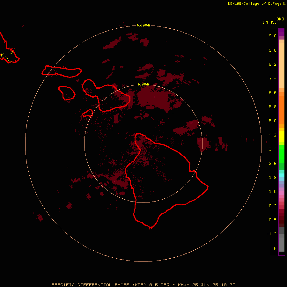Click the KHKM station ID in caption
Screen dimensions: 287x287
(x=184, y=285)
